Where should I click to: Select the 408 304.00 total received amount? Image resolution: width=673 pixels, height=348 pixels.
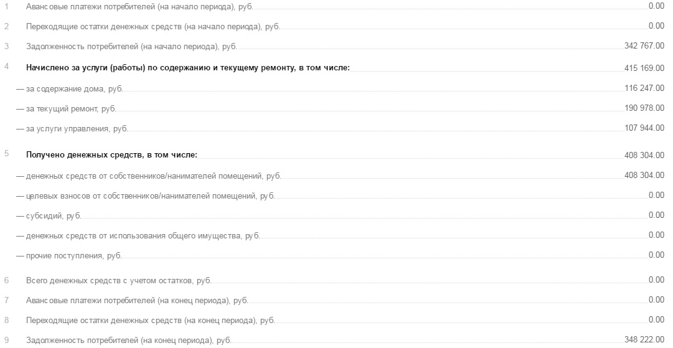tap(644, 155)
